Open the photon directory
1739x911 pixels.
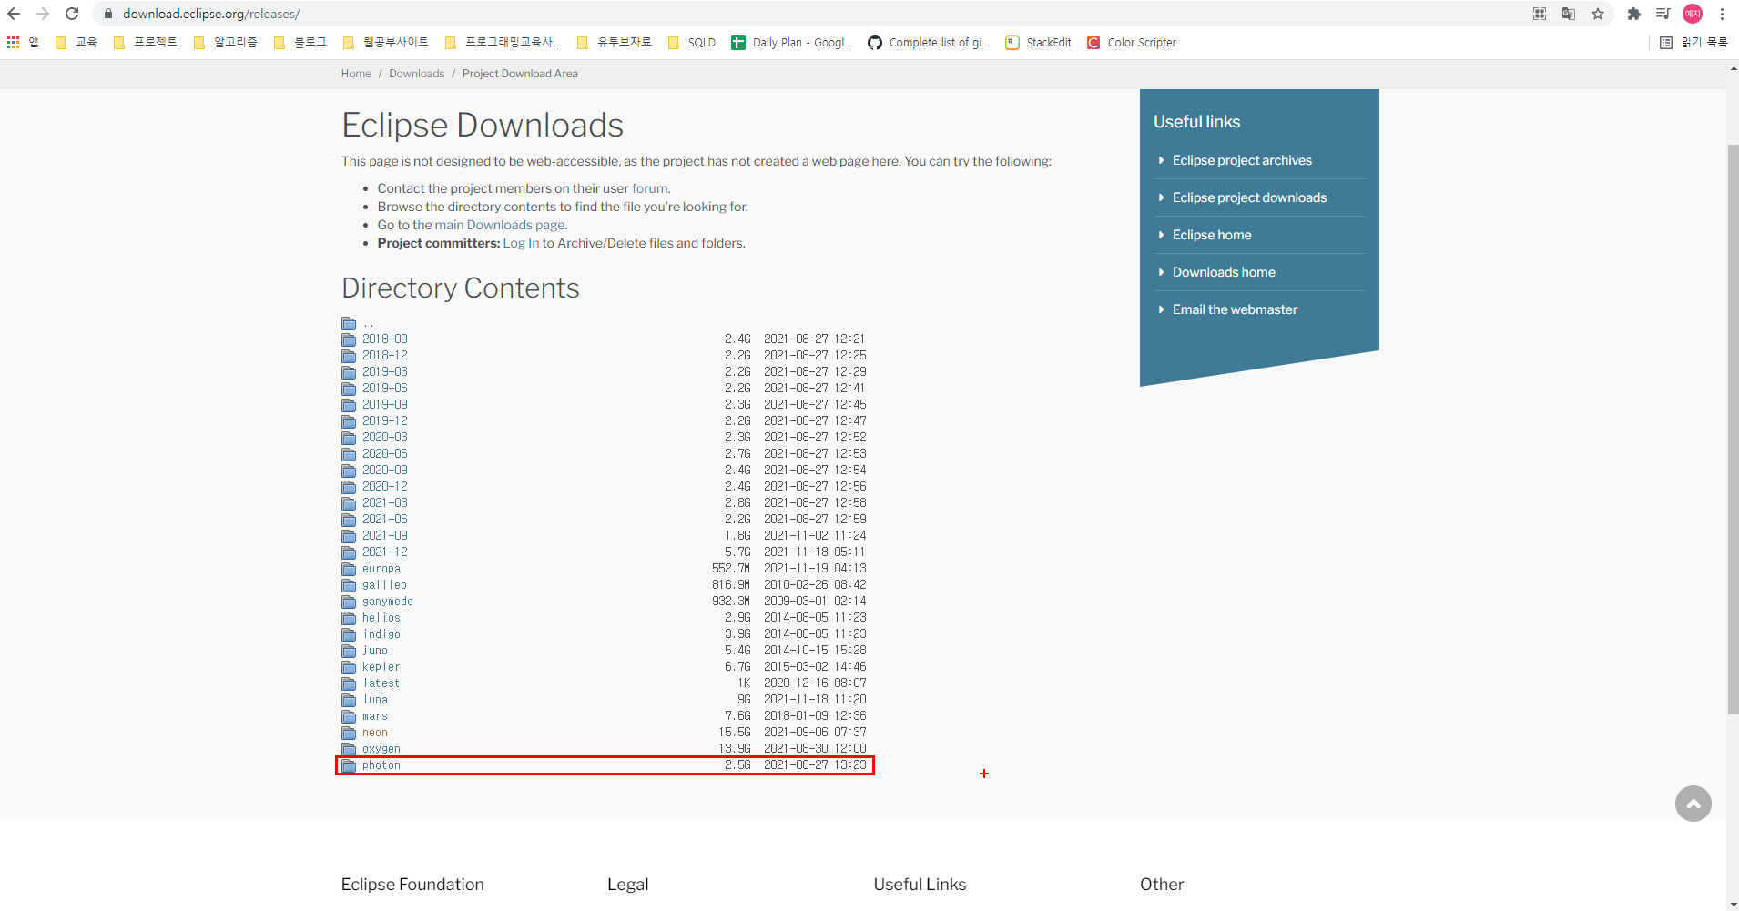click(381, 765)
